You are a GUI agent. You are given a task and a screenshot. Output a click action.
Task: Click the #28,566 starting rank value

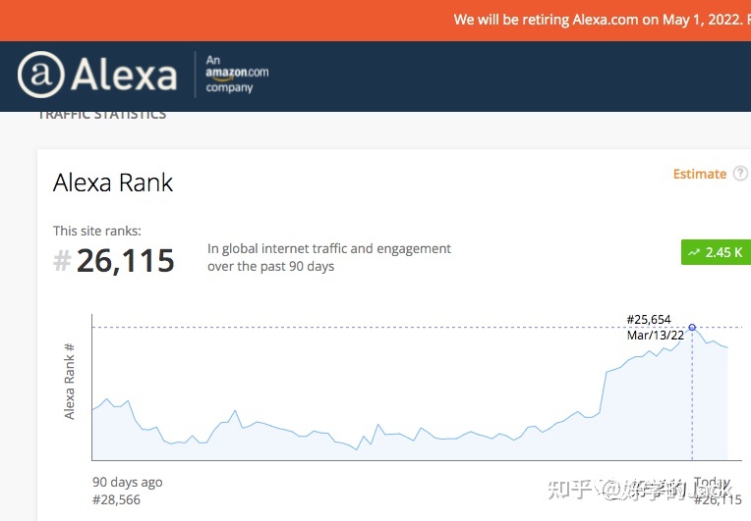[x=116, y=500]
